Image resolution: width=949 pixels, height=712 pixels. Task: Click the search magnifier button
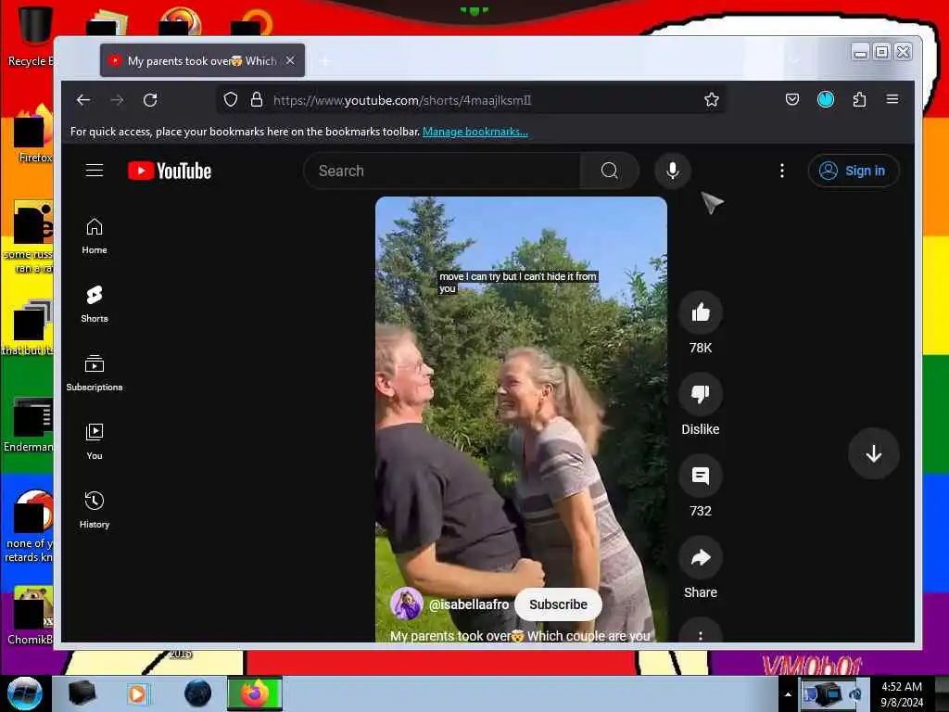pos(610,171)
